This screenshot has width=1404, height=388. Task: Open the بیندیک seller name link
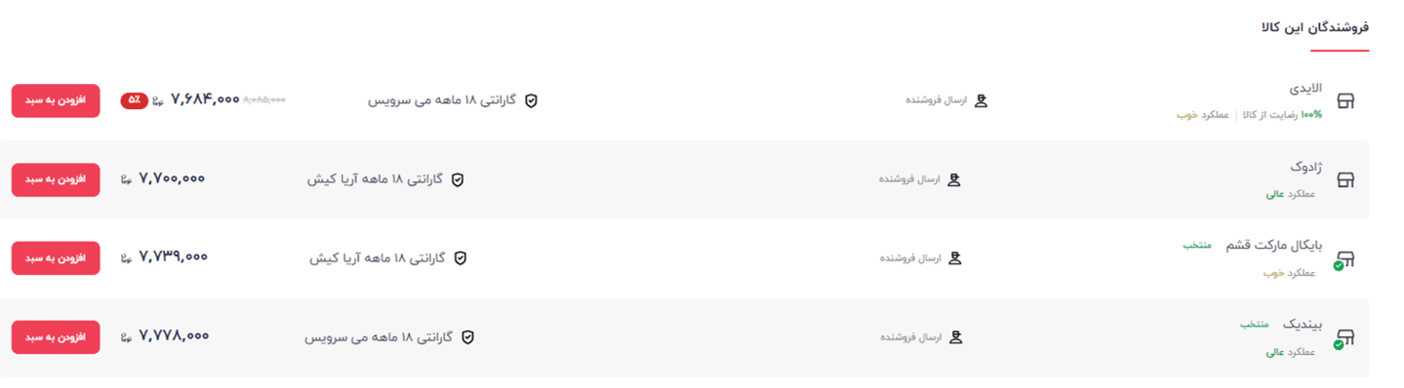(x=1303, y=325)
